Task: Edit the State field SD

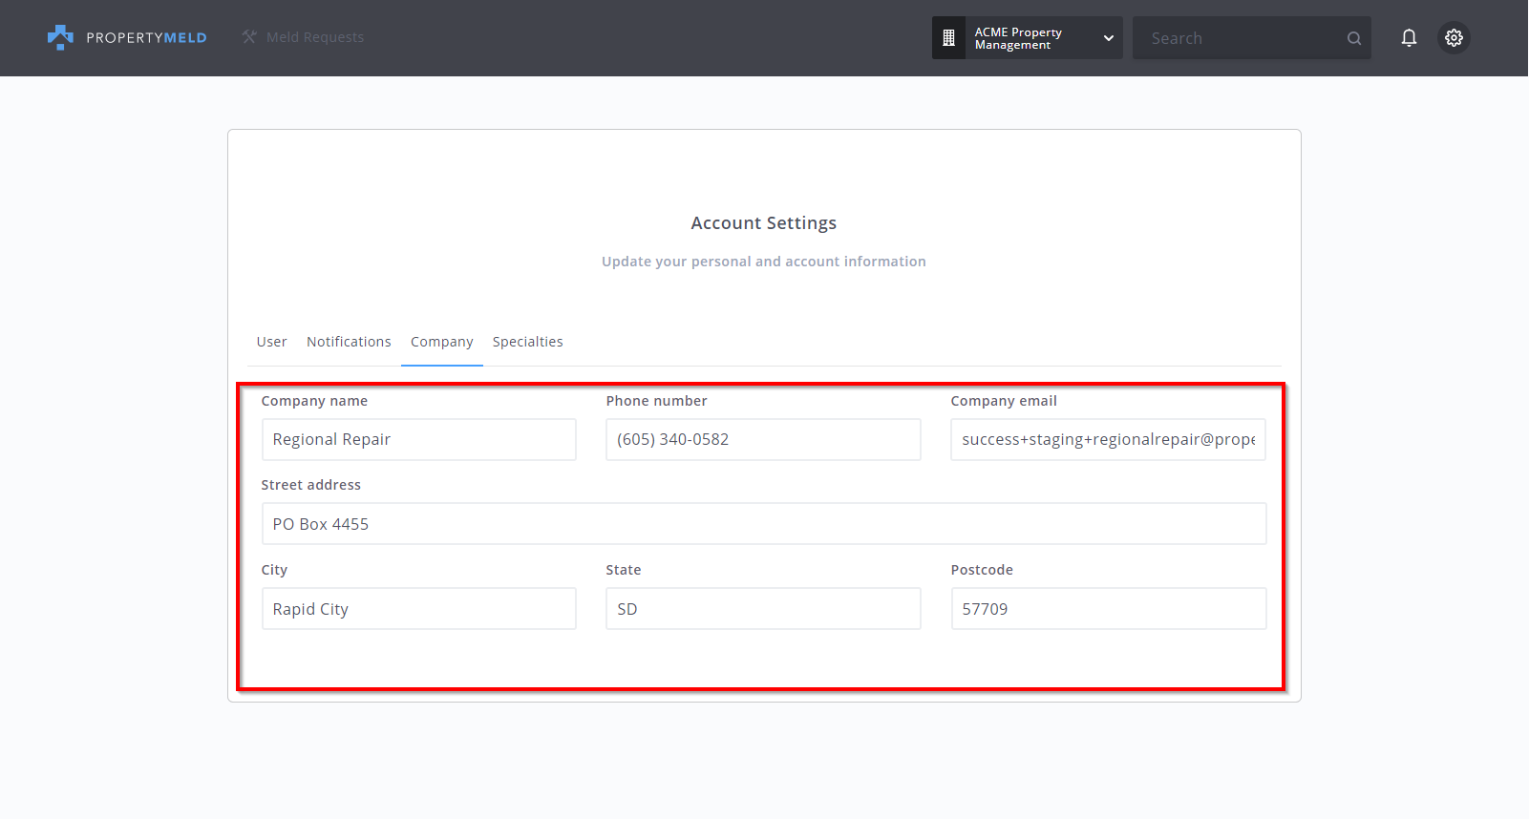Action: 763,609
